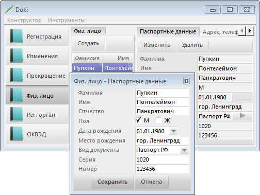Image resolution: width=260 pixels, height=195 pixels.
Task: Click the Создать button
Action: (x=88, y=43)
